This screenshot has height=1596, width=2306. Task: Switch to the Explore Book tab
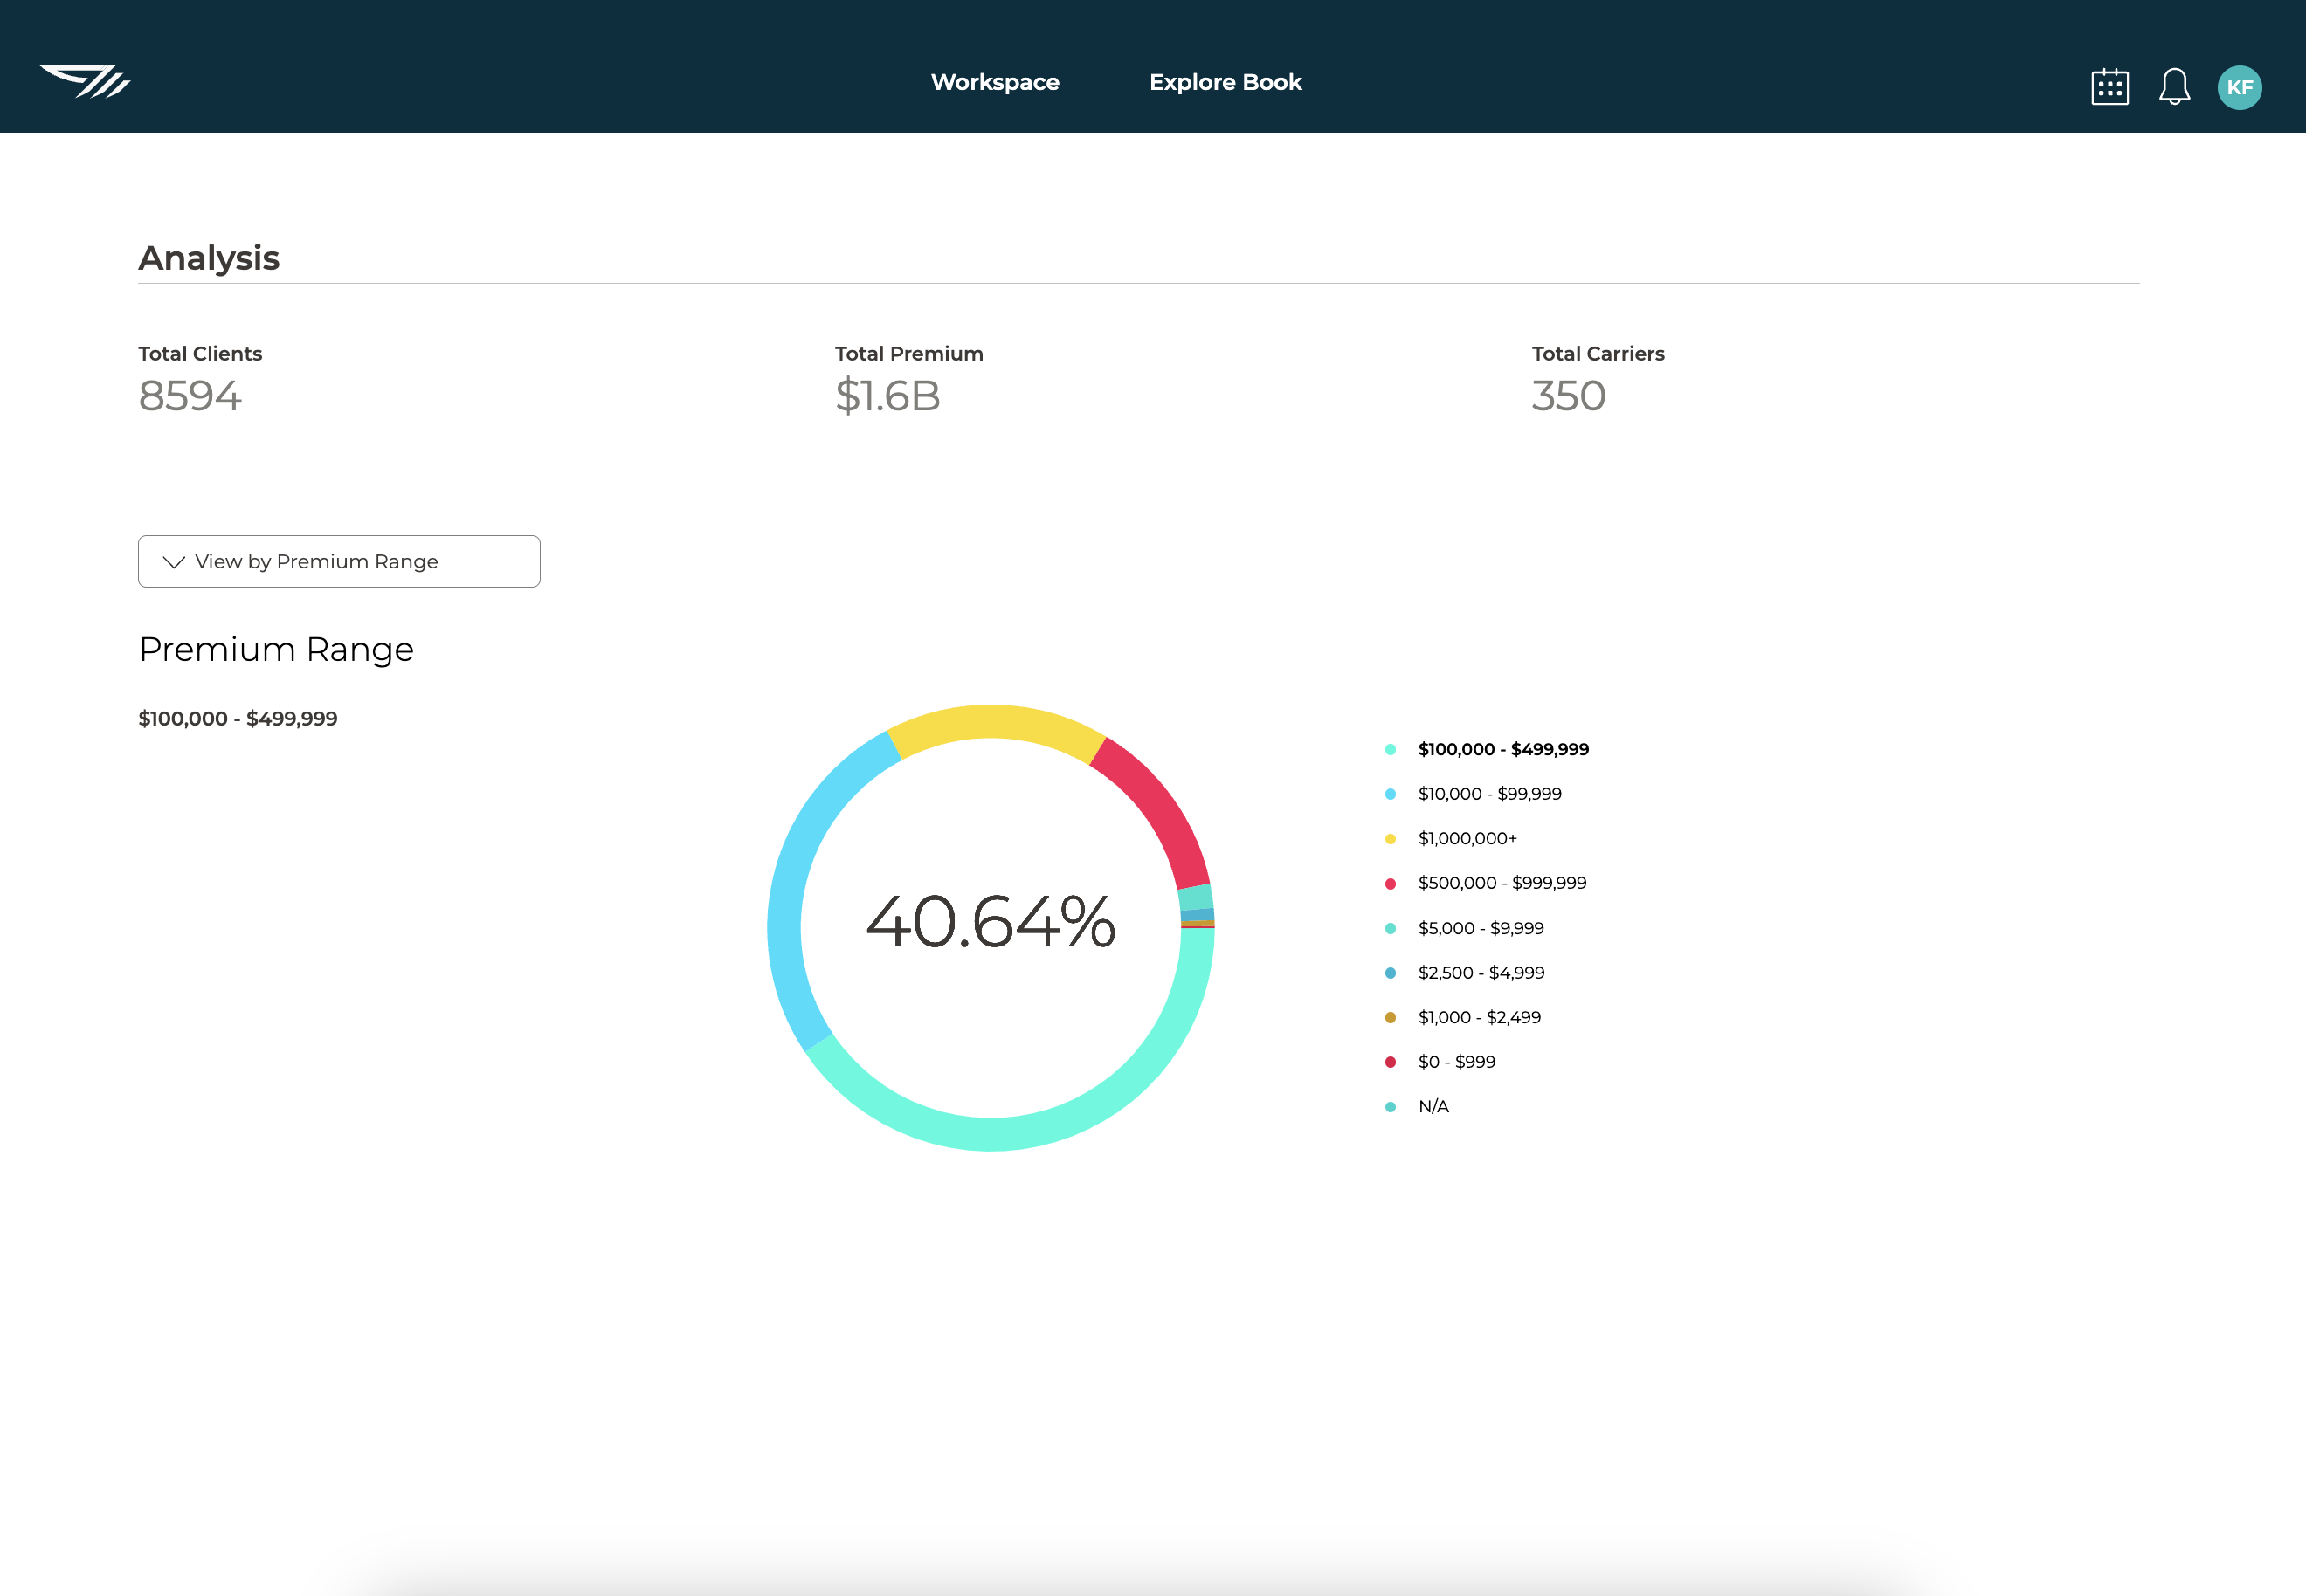point(1225,82)
